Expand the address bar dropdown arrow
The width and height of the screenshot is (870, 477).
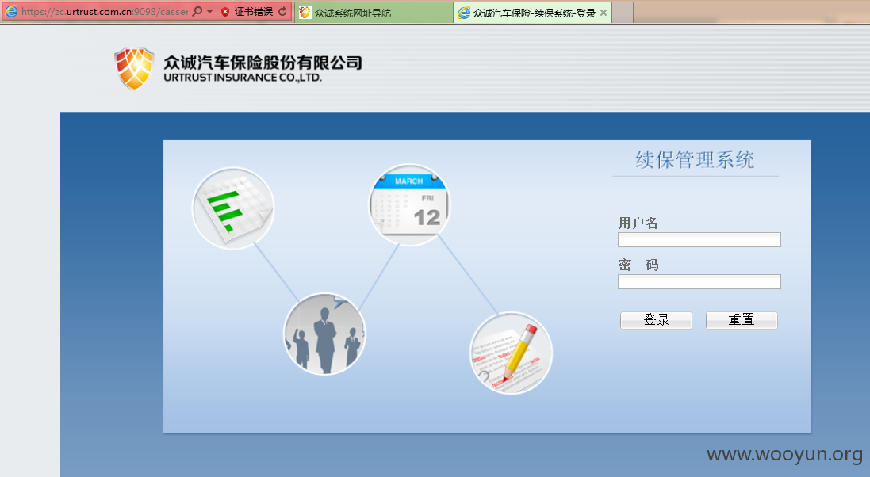point(209,12)
